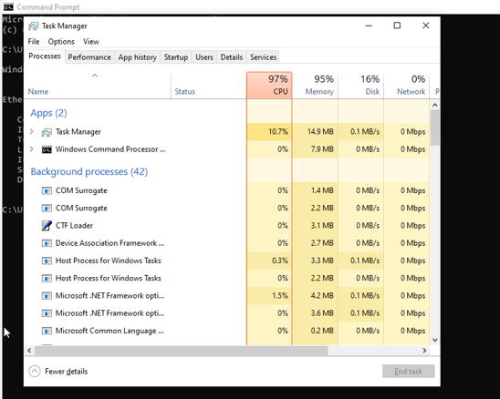This screenshot has width=500, height=399.
Task: Click the Apps (2) group heading
Action: [48, 113]
